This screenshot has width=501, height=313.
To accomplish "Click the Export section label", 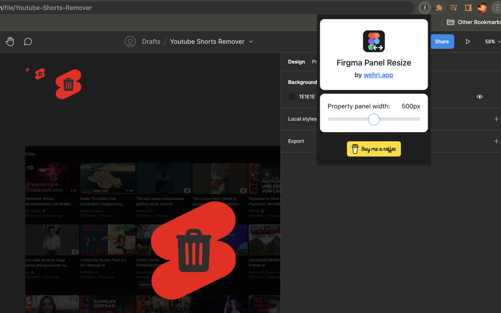I will coord(296,141).
